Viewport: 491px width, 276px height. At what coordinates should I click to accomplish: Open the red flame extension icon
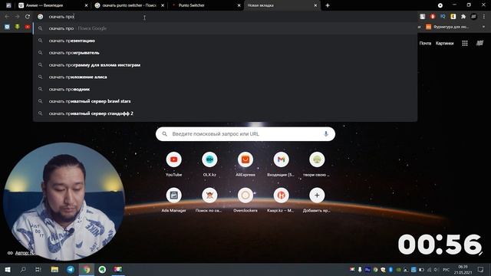click(433, 17)
